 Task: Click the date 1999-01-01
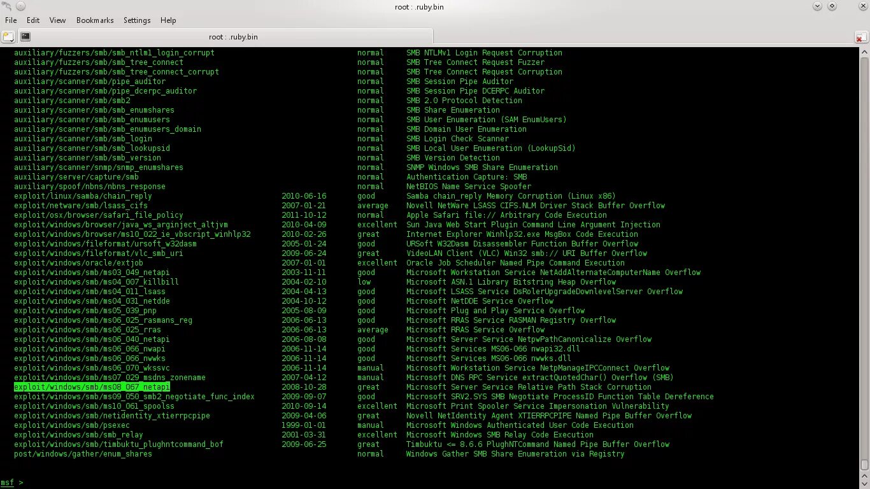(304, 425)
